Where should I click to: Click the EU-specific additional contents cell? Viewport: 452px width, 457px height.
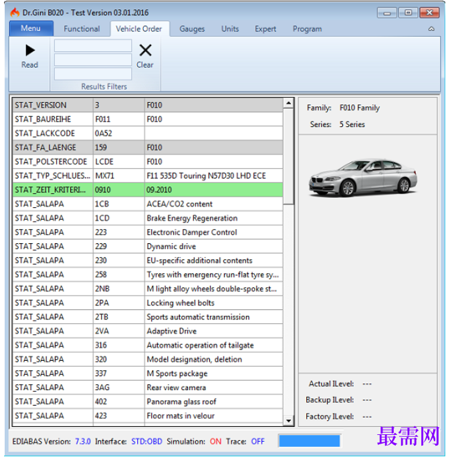click(x=214, y=261)
